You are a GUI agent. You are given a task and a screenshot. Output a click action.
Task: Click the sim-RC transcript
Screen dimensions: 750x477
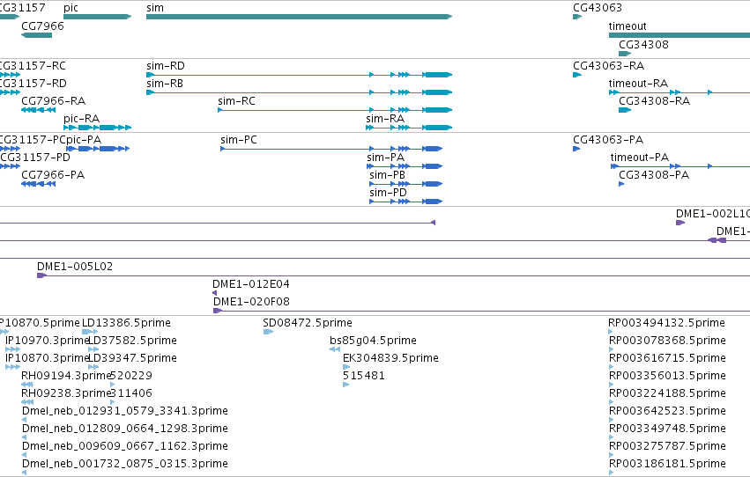335,110
